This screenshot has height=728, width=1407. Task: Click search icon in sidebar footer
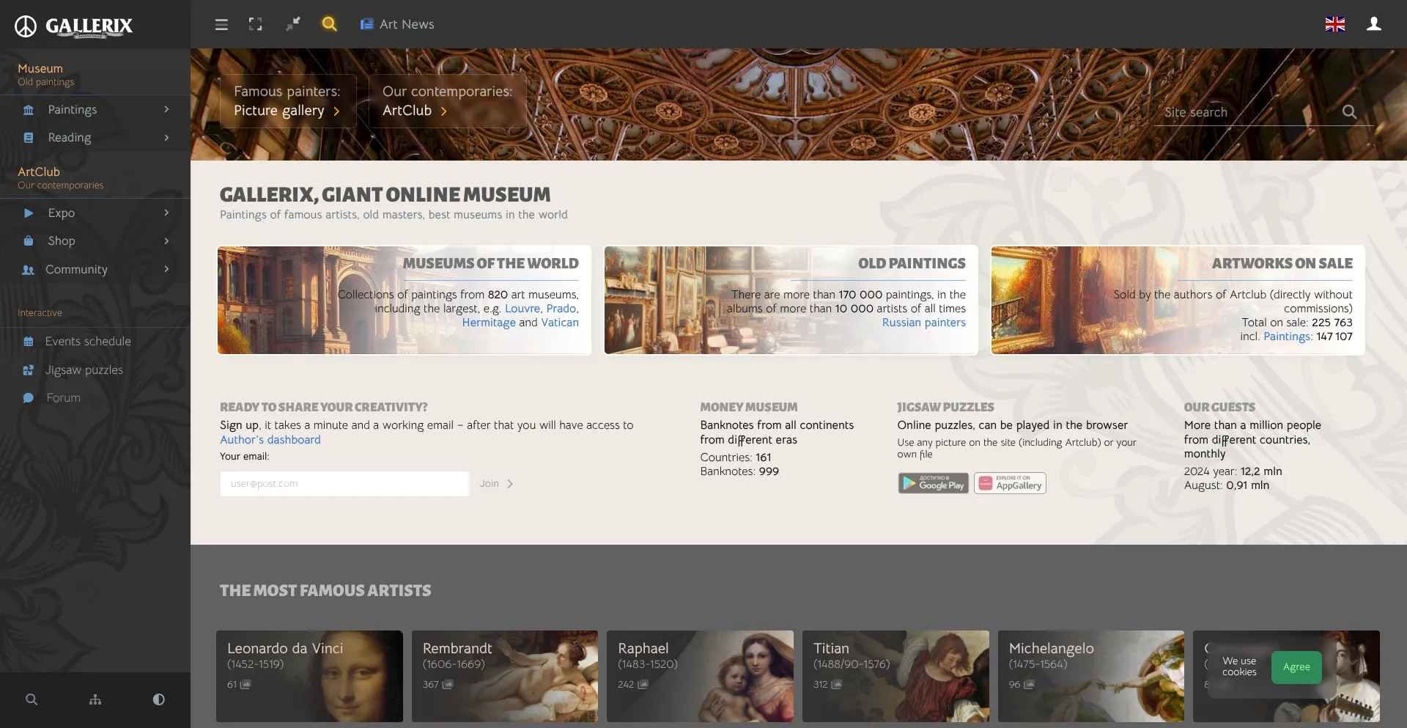32,699
